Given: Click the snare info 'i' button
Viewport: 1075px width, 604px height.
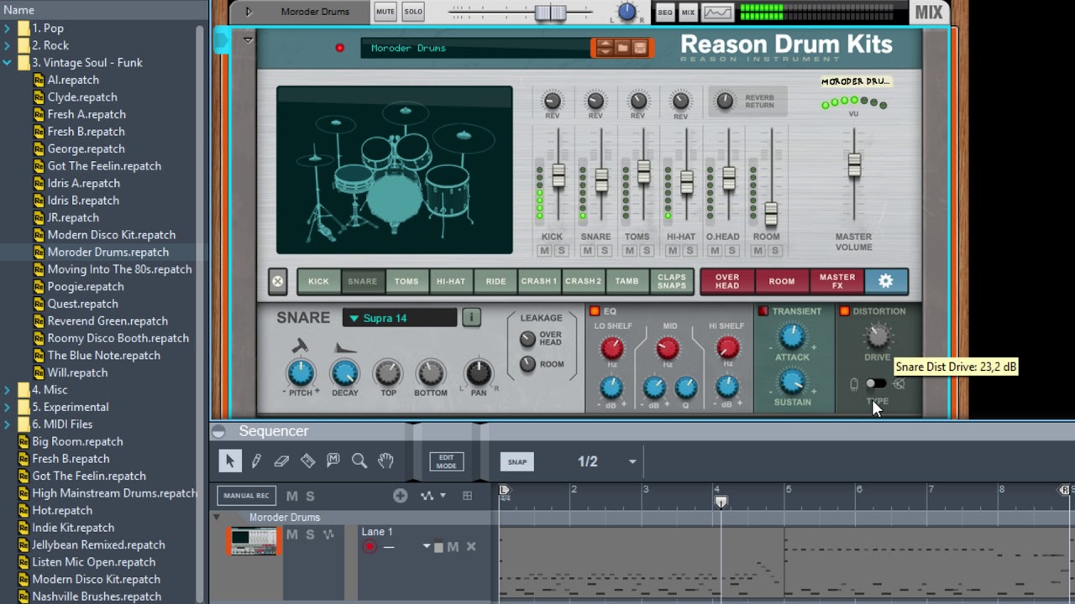Looking at the screenshot, I should pyautogui.click(x=471, y=318).
